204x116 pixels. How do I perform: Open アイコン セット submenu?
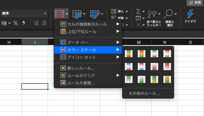click(88, 57)
